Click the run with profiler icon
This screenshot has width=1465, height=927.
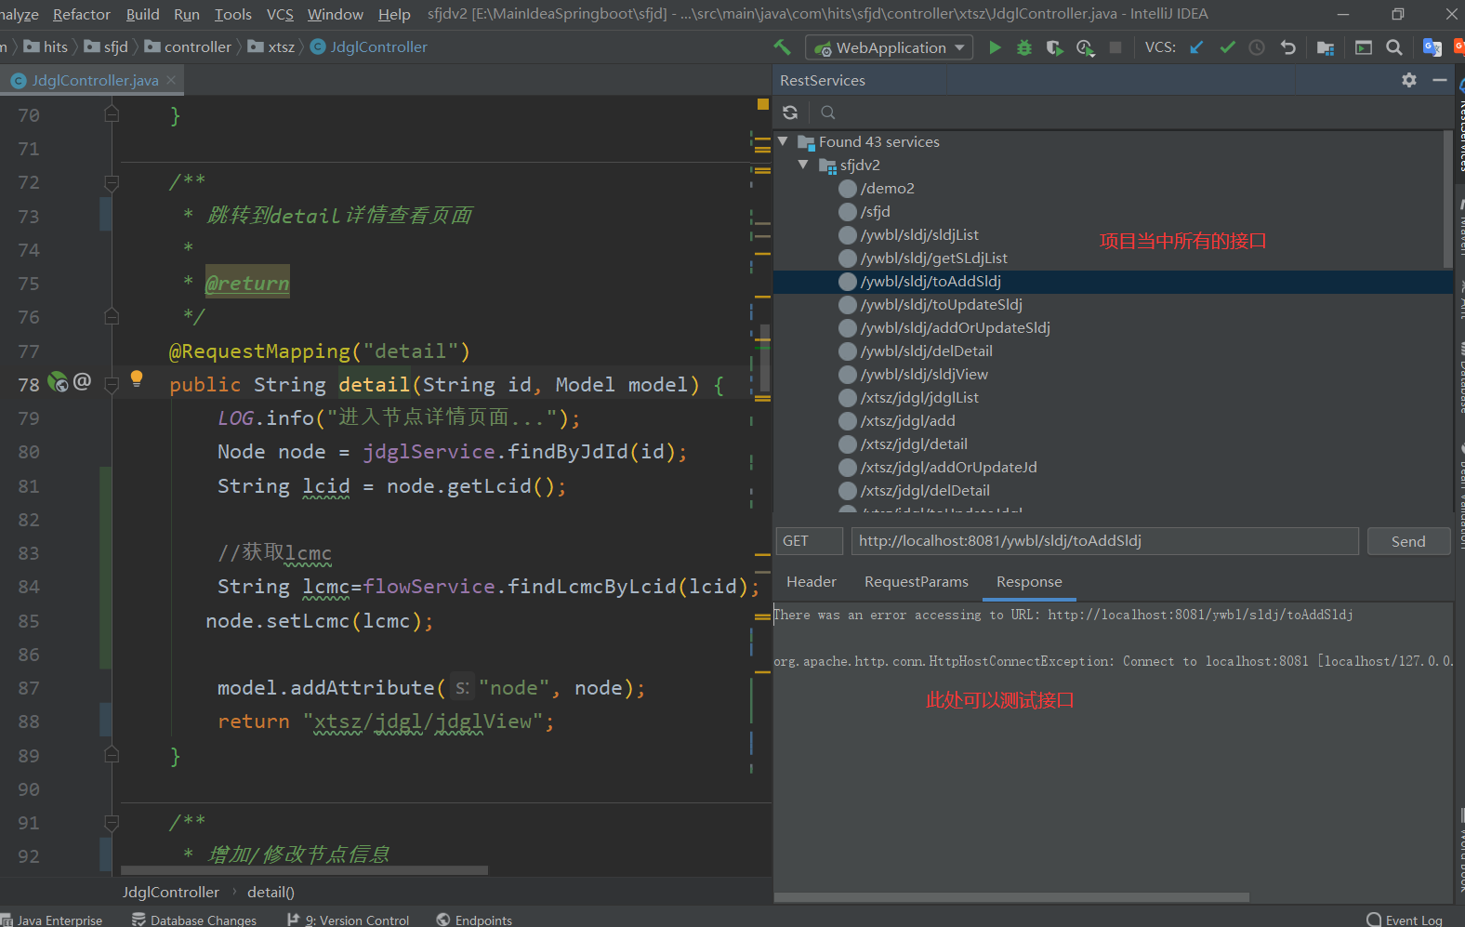pos(1085,47)
